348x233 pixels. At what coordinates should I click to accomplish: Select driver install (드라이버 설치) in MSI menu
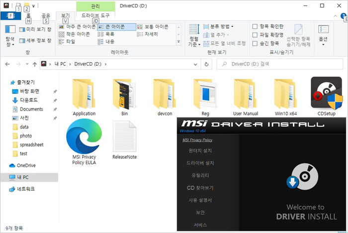tap(200, 163)
